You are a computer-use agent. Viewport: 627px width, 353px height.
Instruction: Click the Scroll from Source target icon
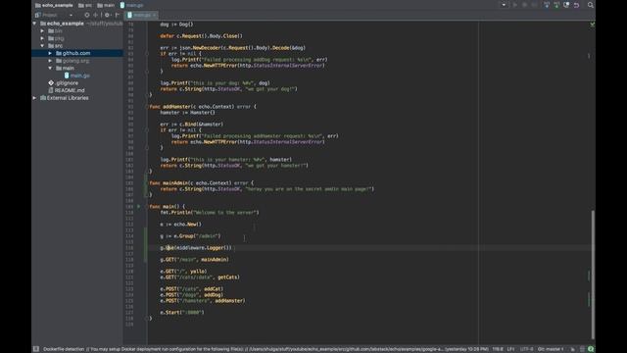[x=87, y=15]
